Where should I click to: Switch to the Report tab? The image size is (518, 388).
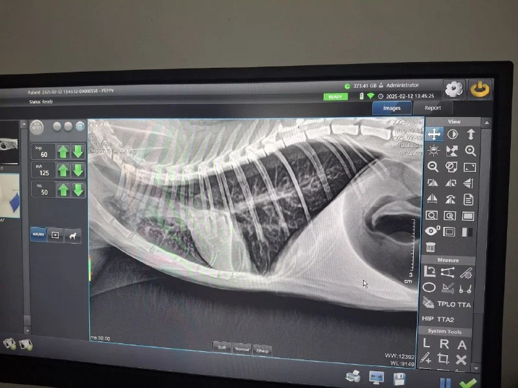coord(433,108)
